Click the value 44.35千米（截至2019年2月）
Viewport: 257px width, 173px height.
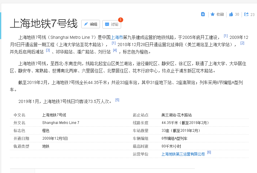click(x=185, y=123)
